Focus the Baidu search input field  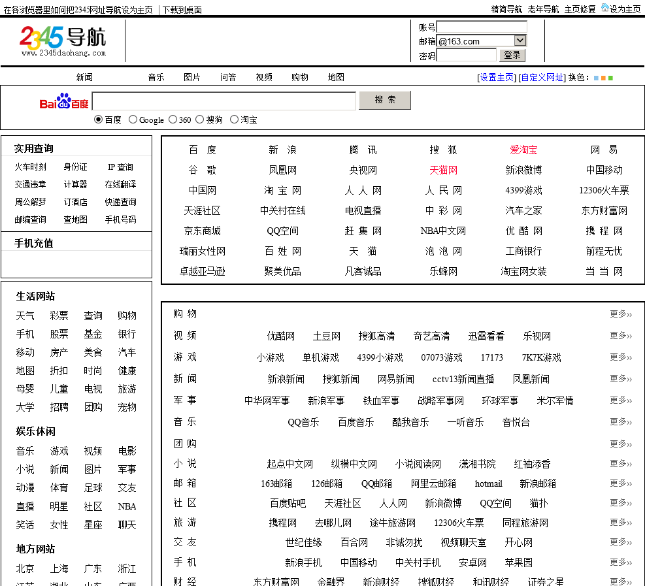[223, 101]
